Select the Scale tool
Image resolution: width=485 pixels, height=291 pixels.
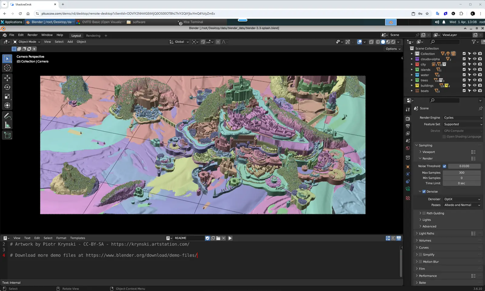tap(7, 96)
